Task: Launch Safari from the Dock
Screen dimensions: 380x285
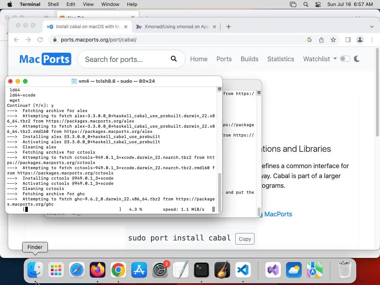Action: (77, 270)
